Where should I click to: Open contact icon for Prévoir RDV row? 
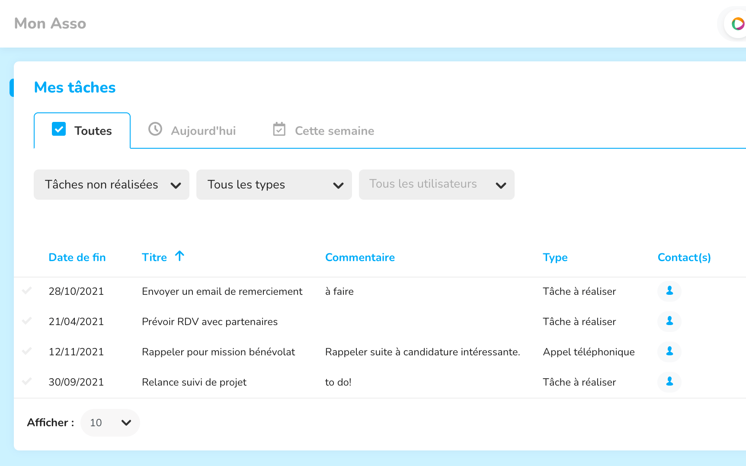[669, 321]
